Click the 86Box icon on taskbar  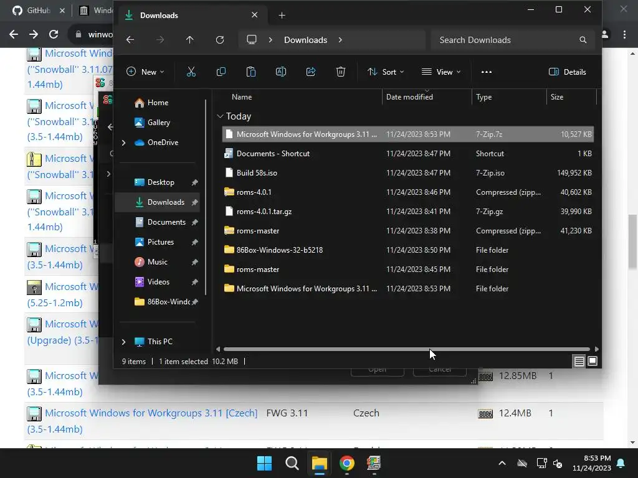pos(374,463)
